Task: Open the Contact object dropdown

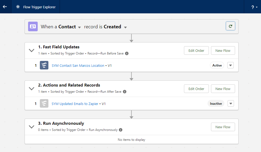Action: [x=79, y=27]
